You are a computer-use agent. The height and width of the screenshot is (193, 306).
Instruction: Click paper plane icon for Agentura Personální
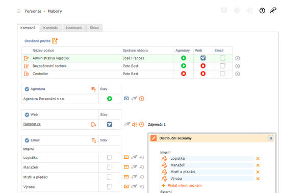click(x=134, y=99)
